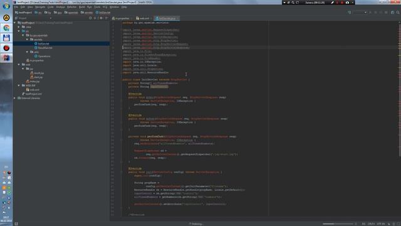Expand External Libraries node
Image resolution: width=401 pixels, height=226 pixels.
pos(15,98)
